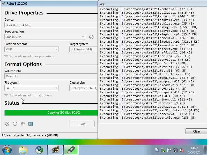This screenshot has width=207, height=155.
Task: Click the Copying ISO files progress bar
Action: [51, 113]
